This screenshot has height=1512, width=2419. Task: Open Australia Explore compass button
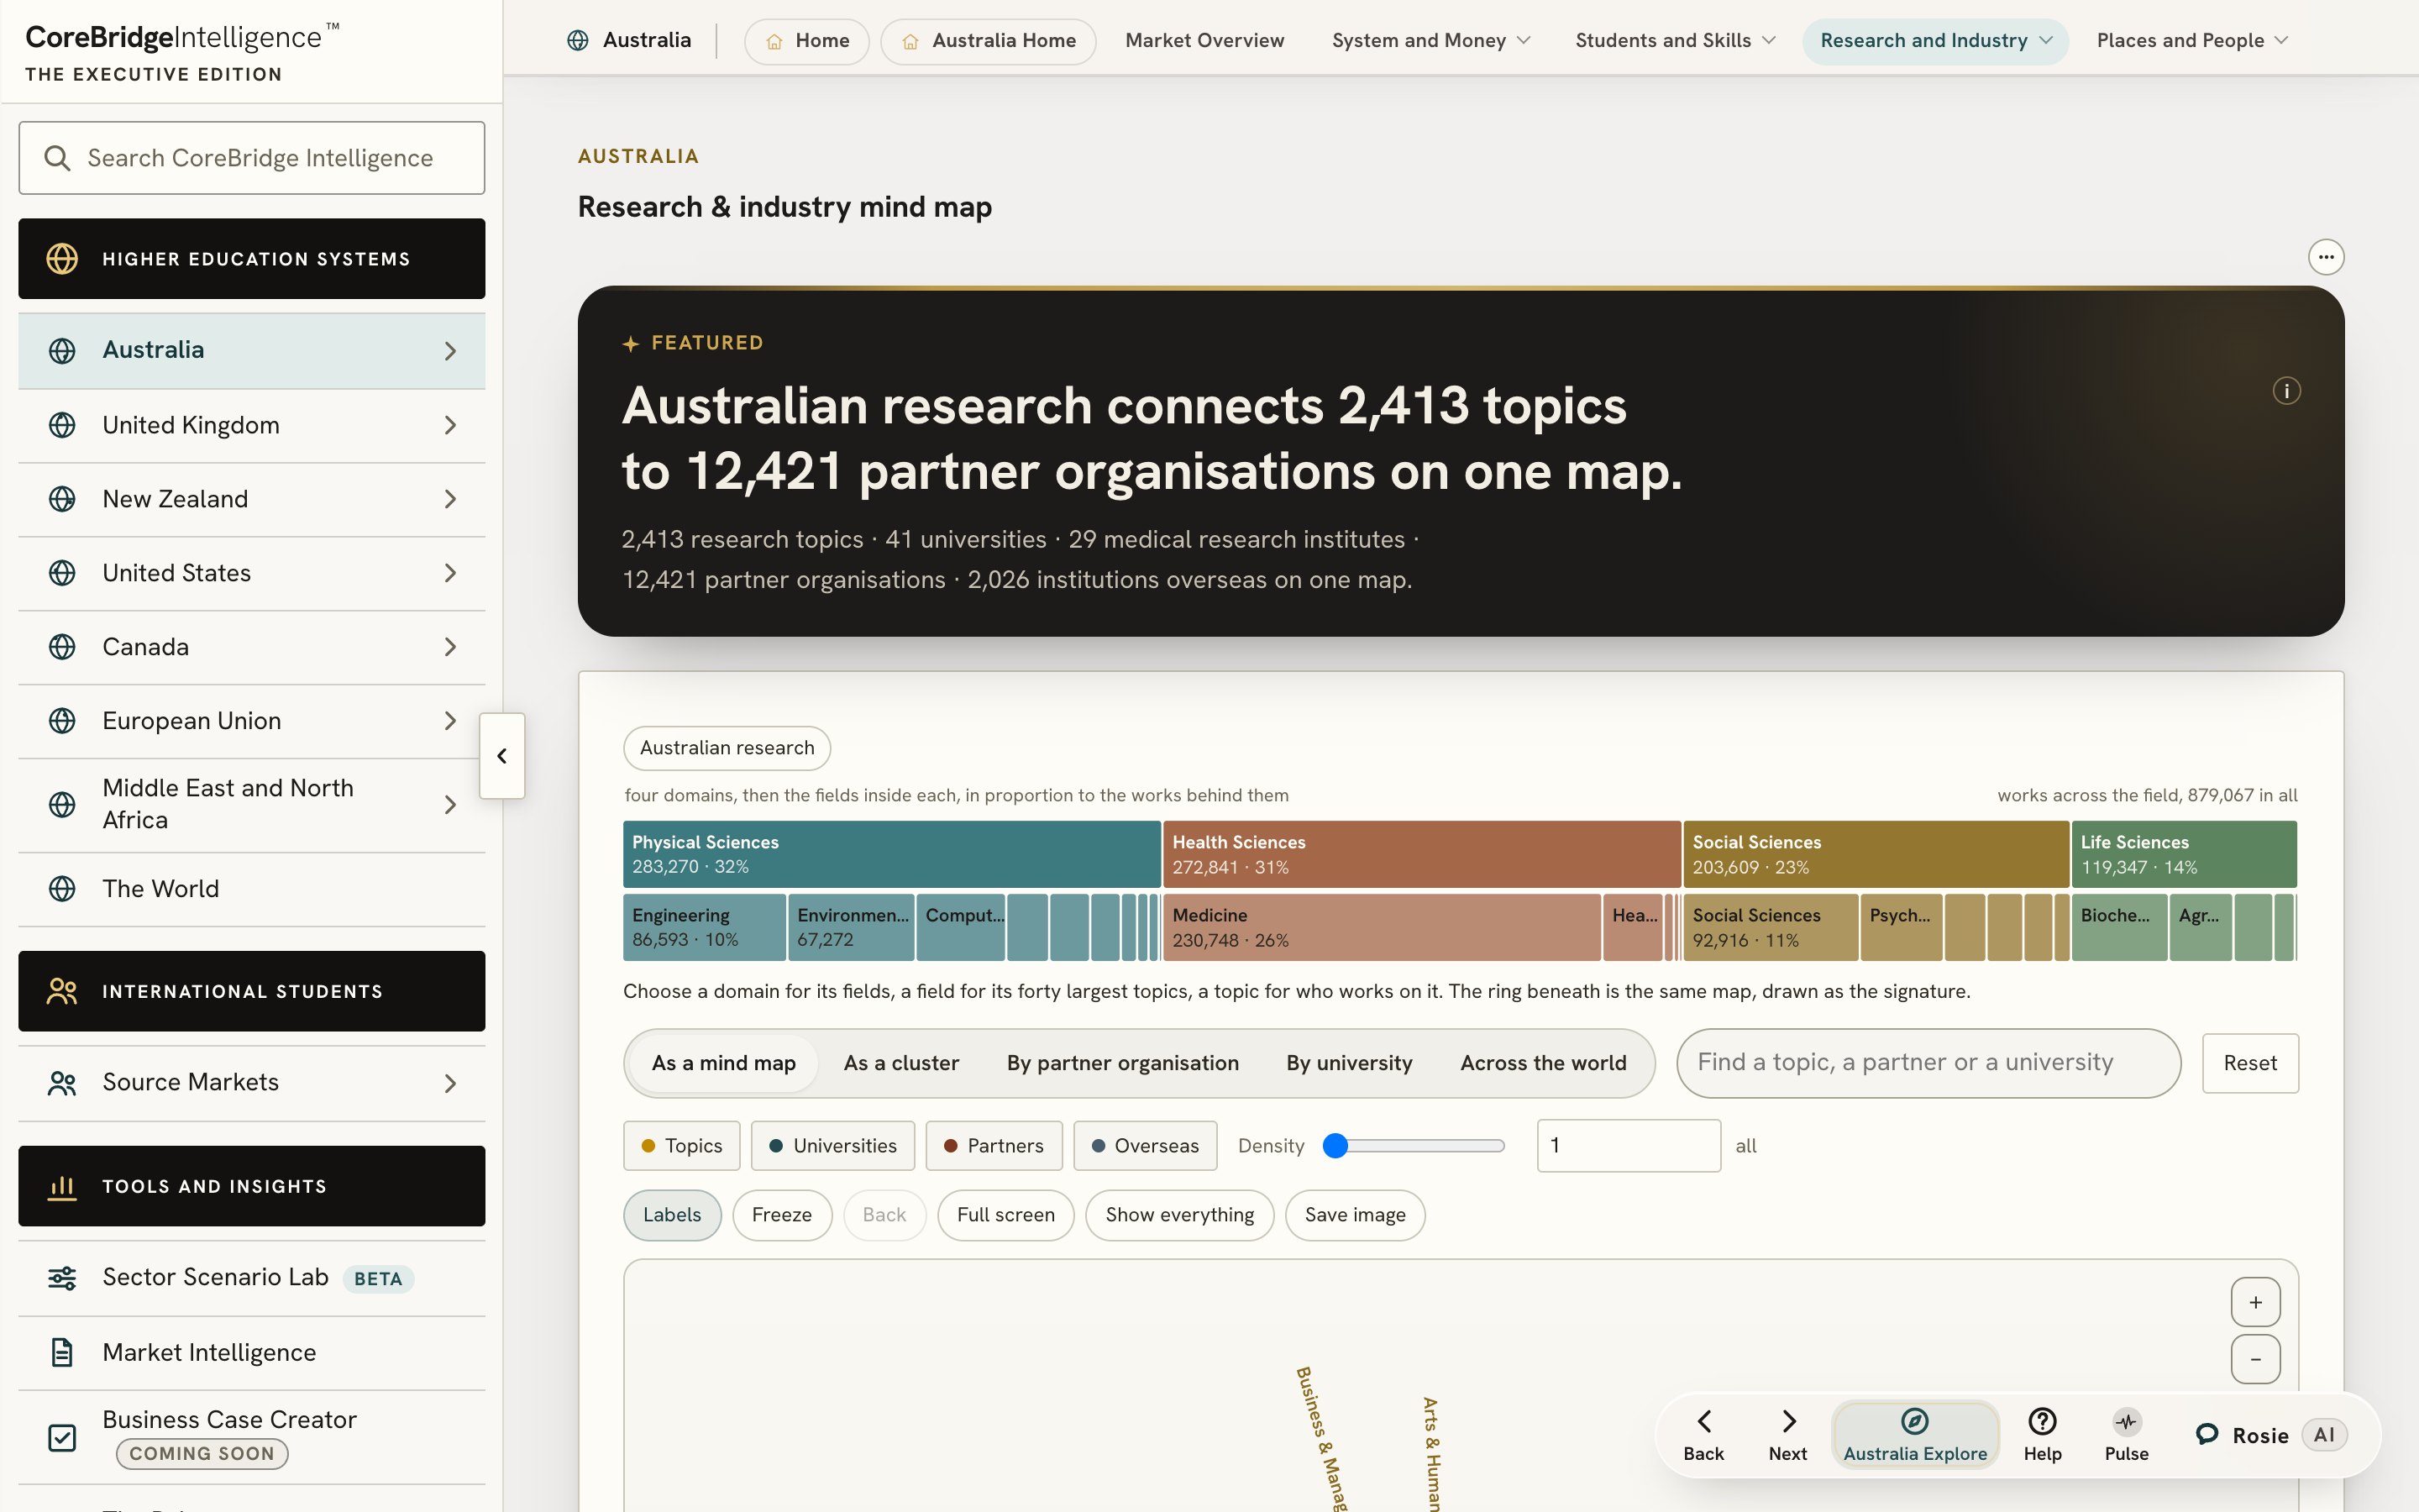coord(1914,1436)
